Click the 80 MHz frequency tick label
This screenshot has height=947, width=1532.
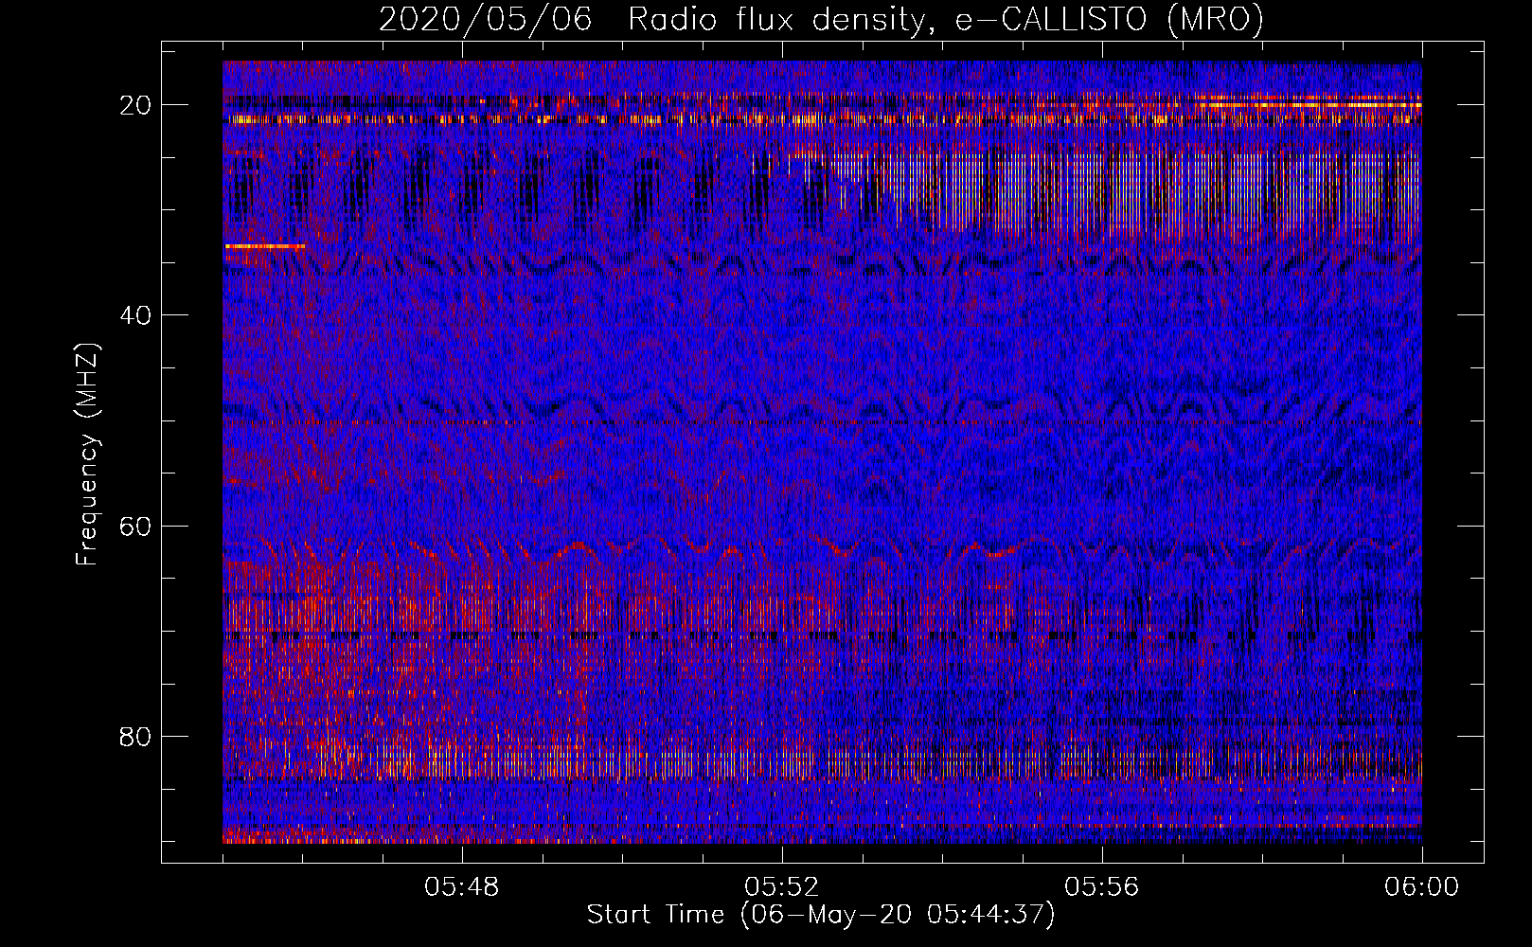[135, 737]
